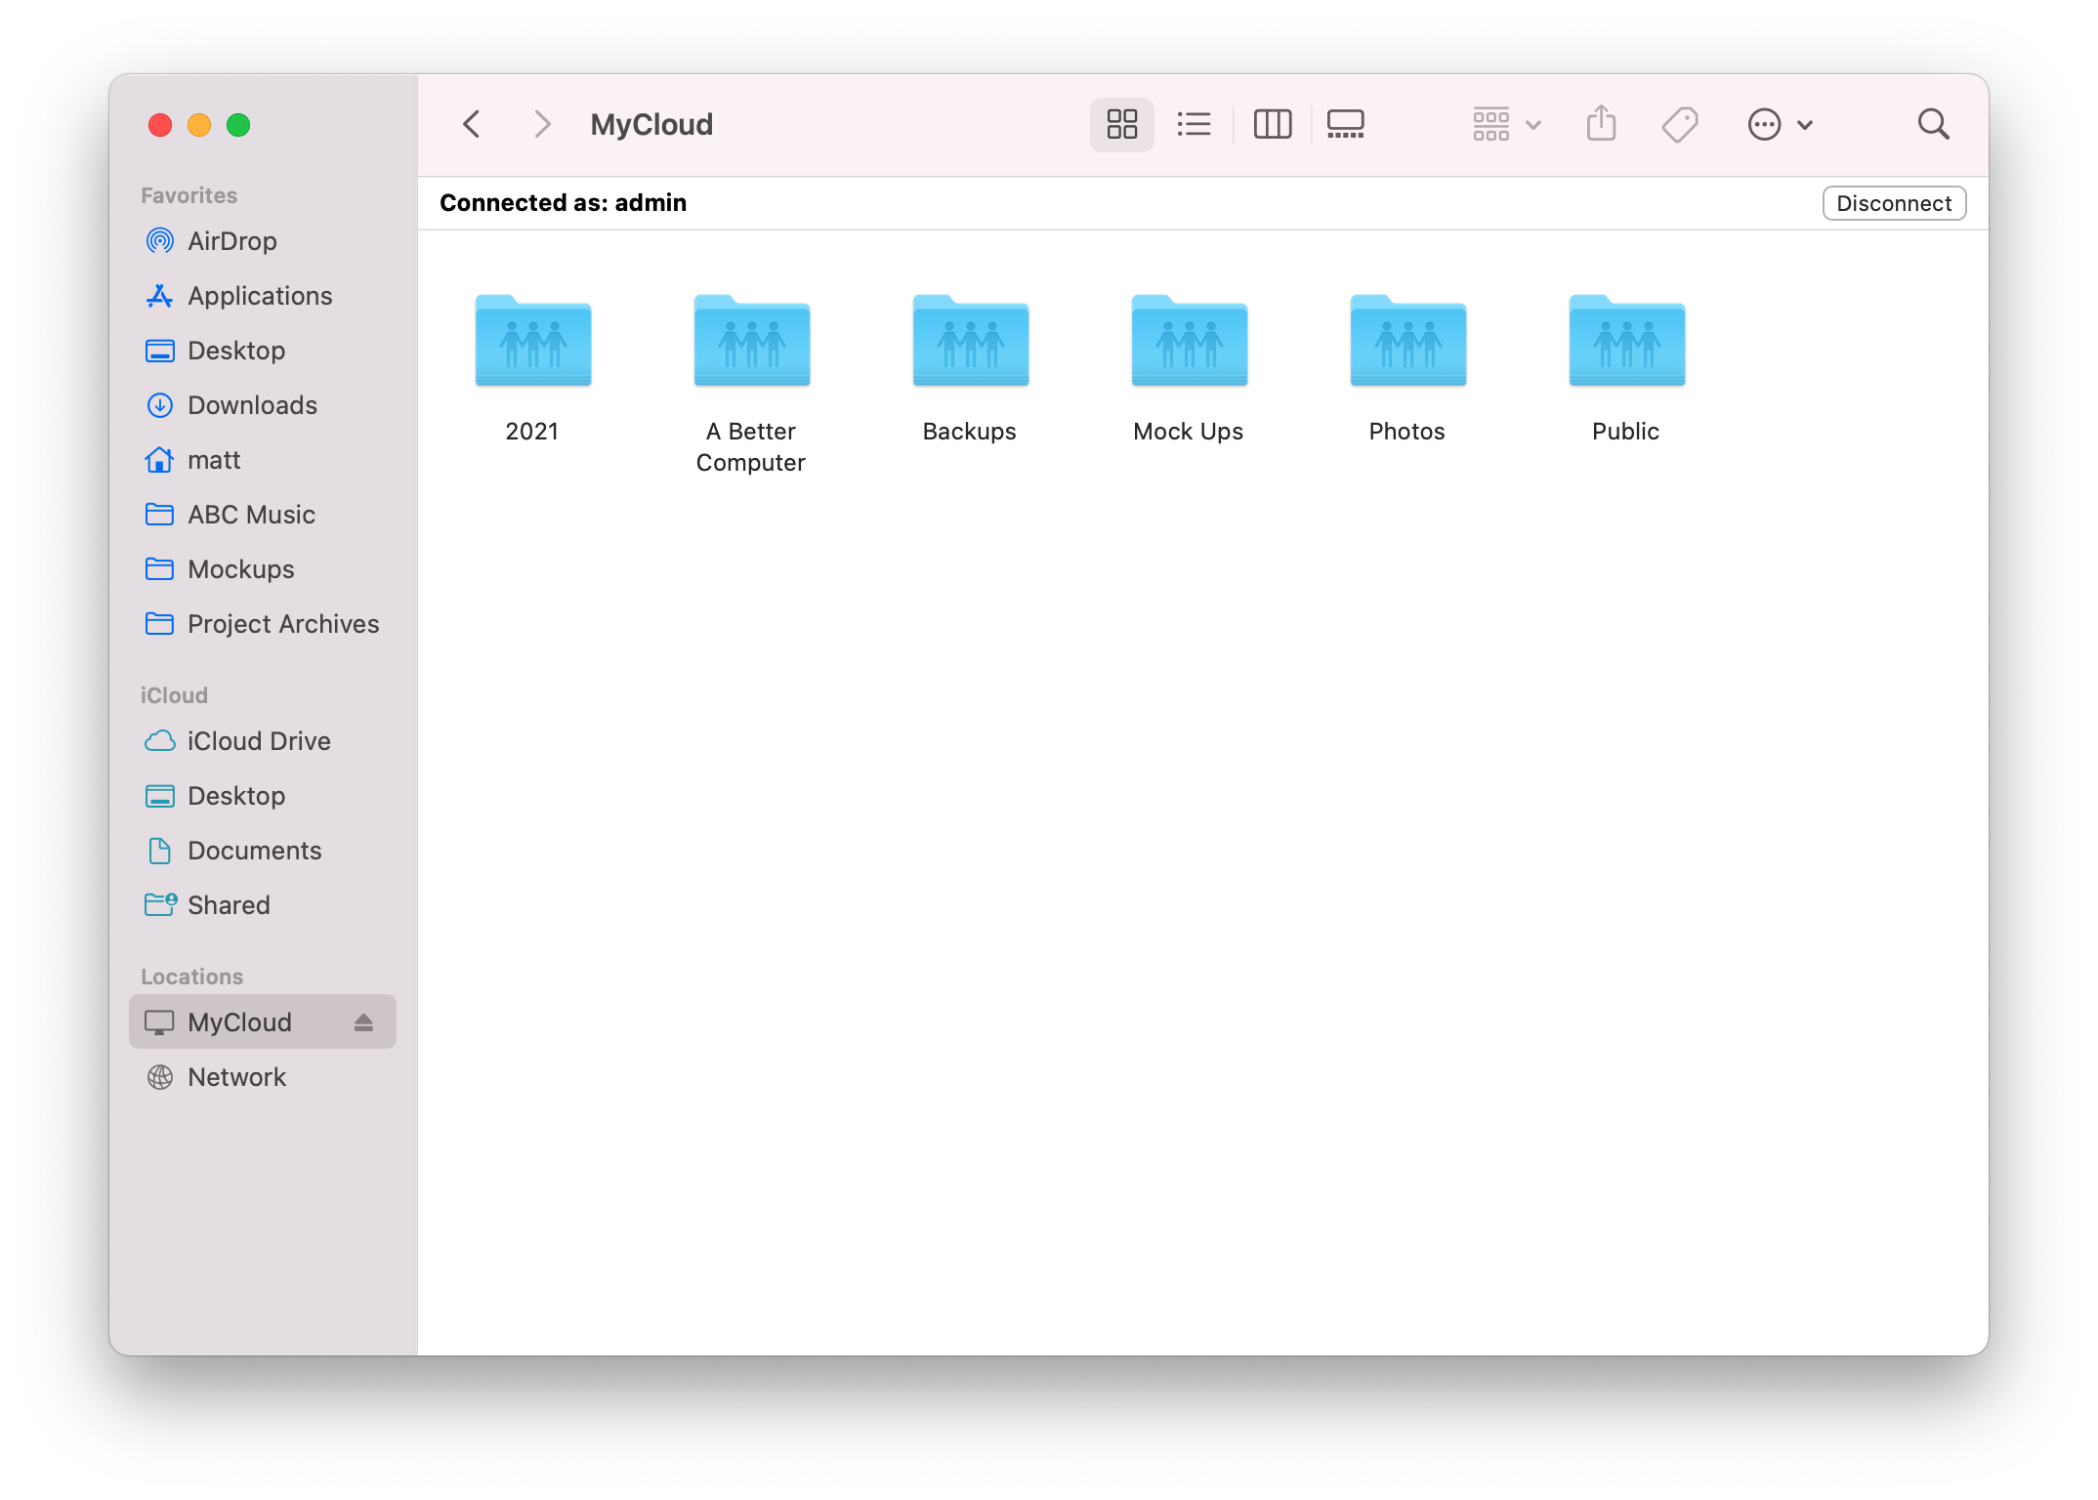Open the Action ellipsis menu
Screen dimensions: 2098x1500
(1779, 124)
